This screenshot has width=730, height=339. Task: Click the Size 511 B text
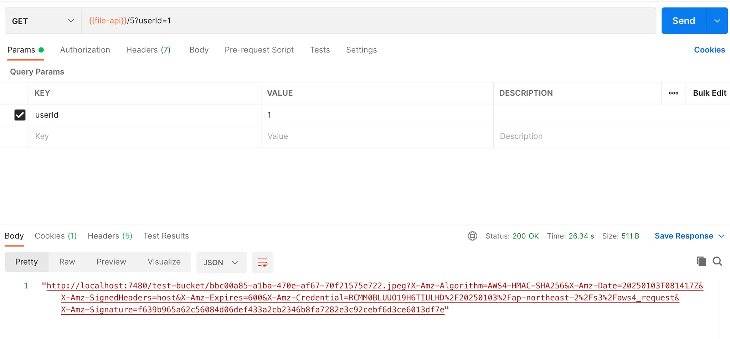(x=621, y=236)
